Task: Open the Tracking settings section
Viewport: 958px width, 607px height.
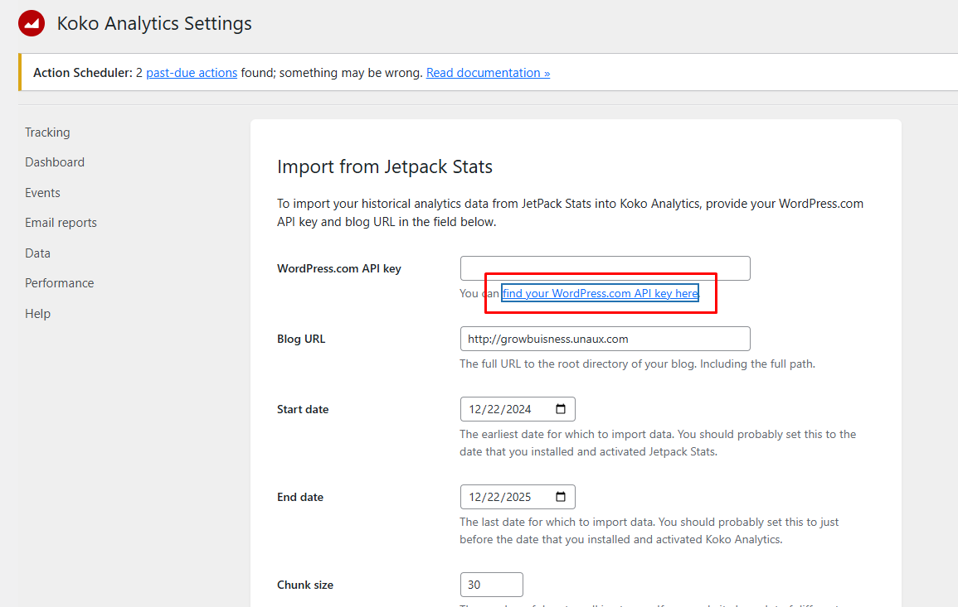Action: click(x=47, y=132)
